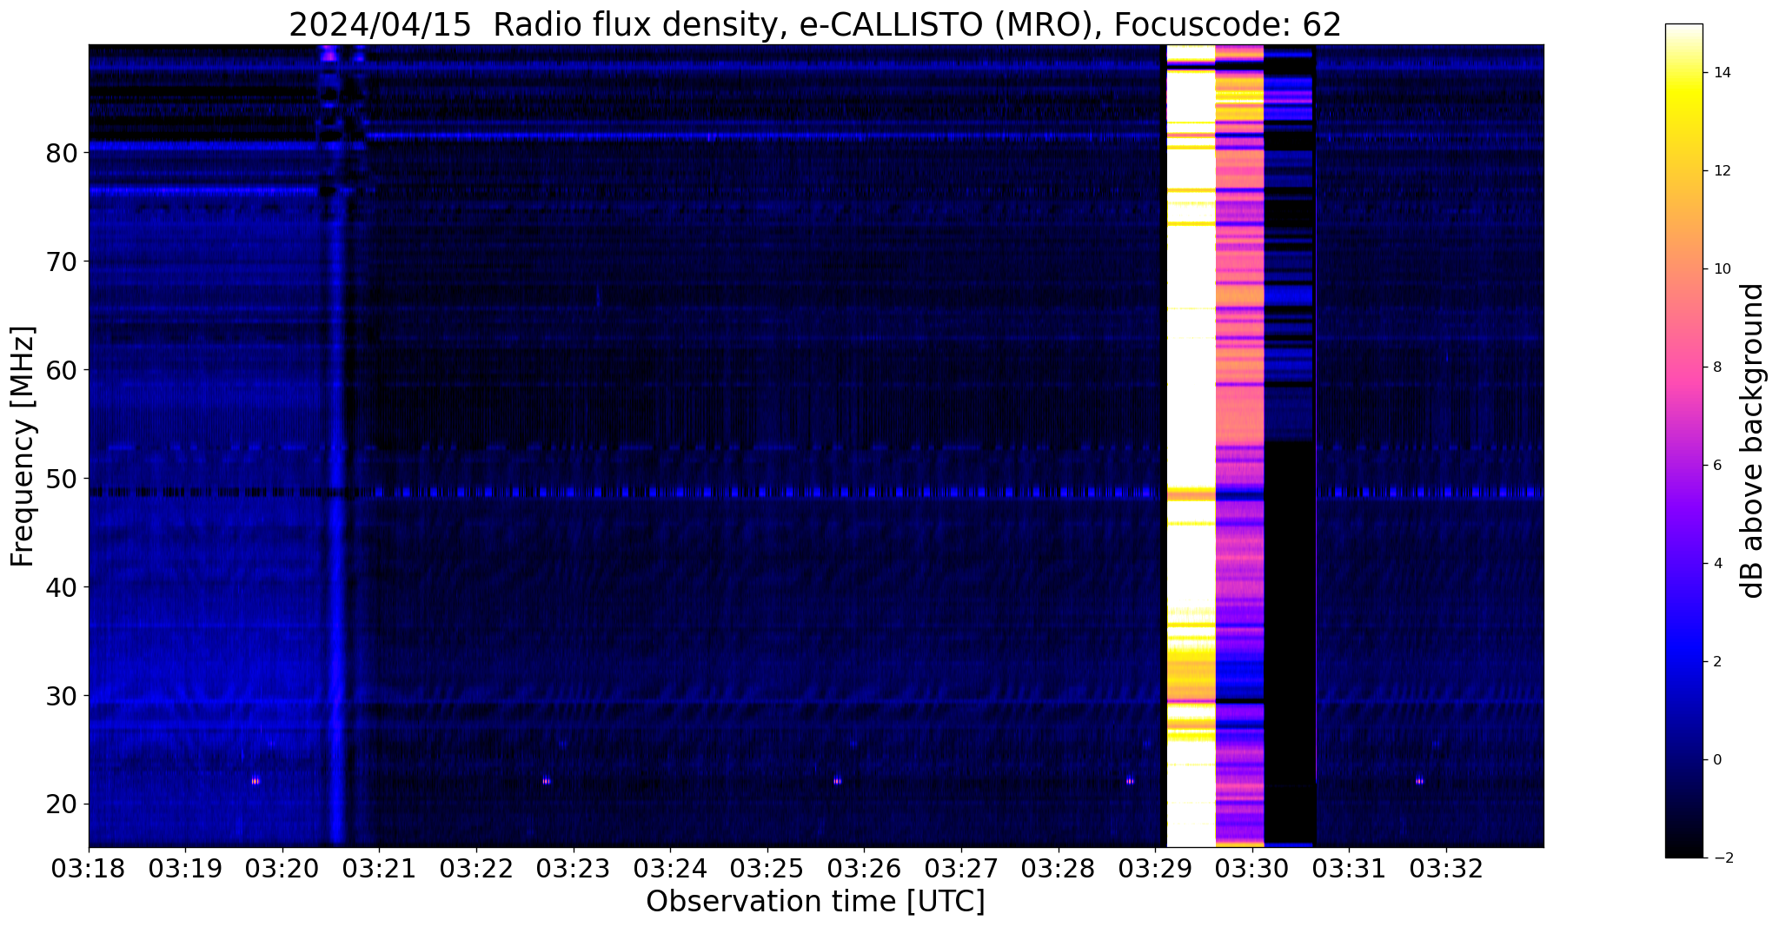This screenshot has height=927, width=1779.
Task: Click the colorbar tick label 4
Action: [1716, 564]
